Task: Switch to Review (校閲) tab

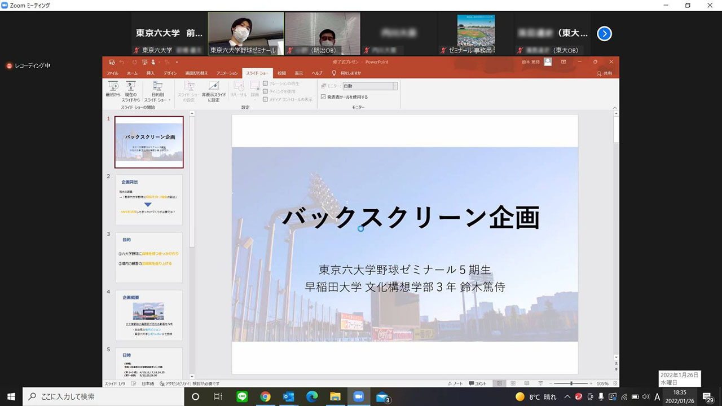Action: [x=281, y=73]
